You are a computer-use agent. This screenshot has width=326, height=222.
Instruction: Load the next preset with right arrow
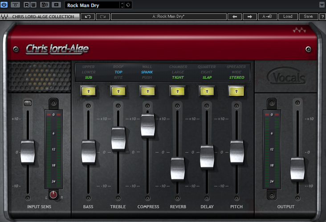point(250,16)
